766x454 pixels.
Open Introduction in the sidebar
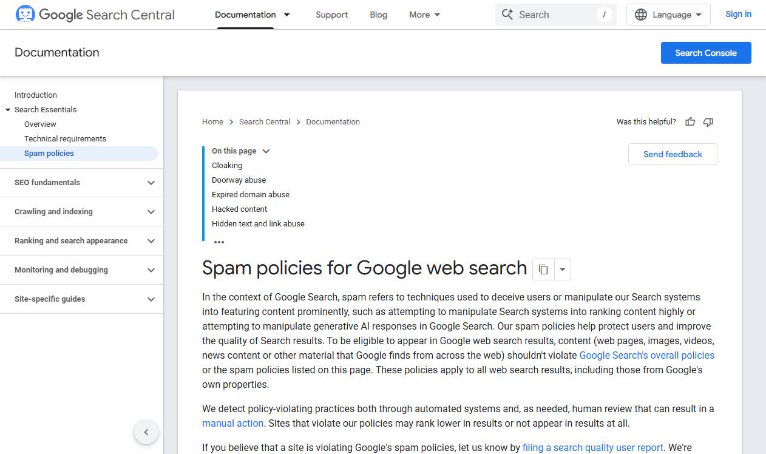coord(36,95)
